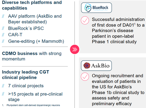The height and width of the screenshot is (108, 146).
Task: Click the Parkinson's disease patient text line
Action: click(113, 31)
